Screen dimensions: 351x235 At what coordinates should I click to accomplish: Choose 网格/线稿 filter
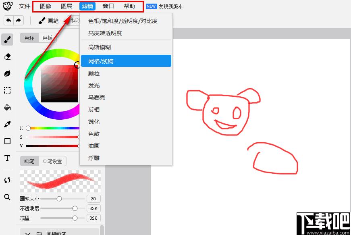pos(126,61)
